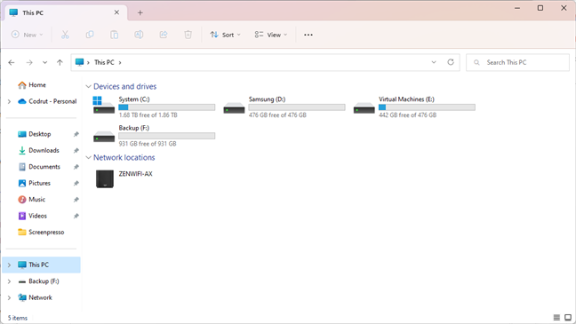Click the computer icon in address bar
Screen dimensions: 576x324
[79, 62]
